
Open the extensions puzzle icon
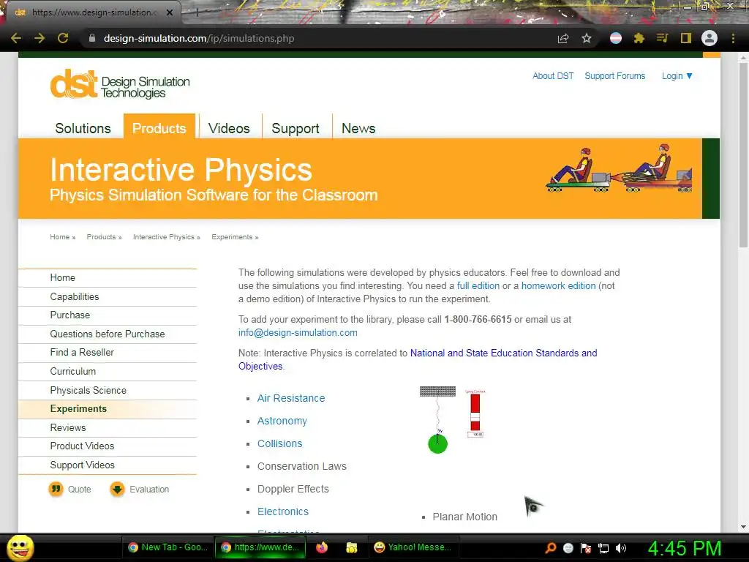(x=639, y=38)
